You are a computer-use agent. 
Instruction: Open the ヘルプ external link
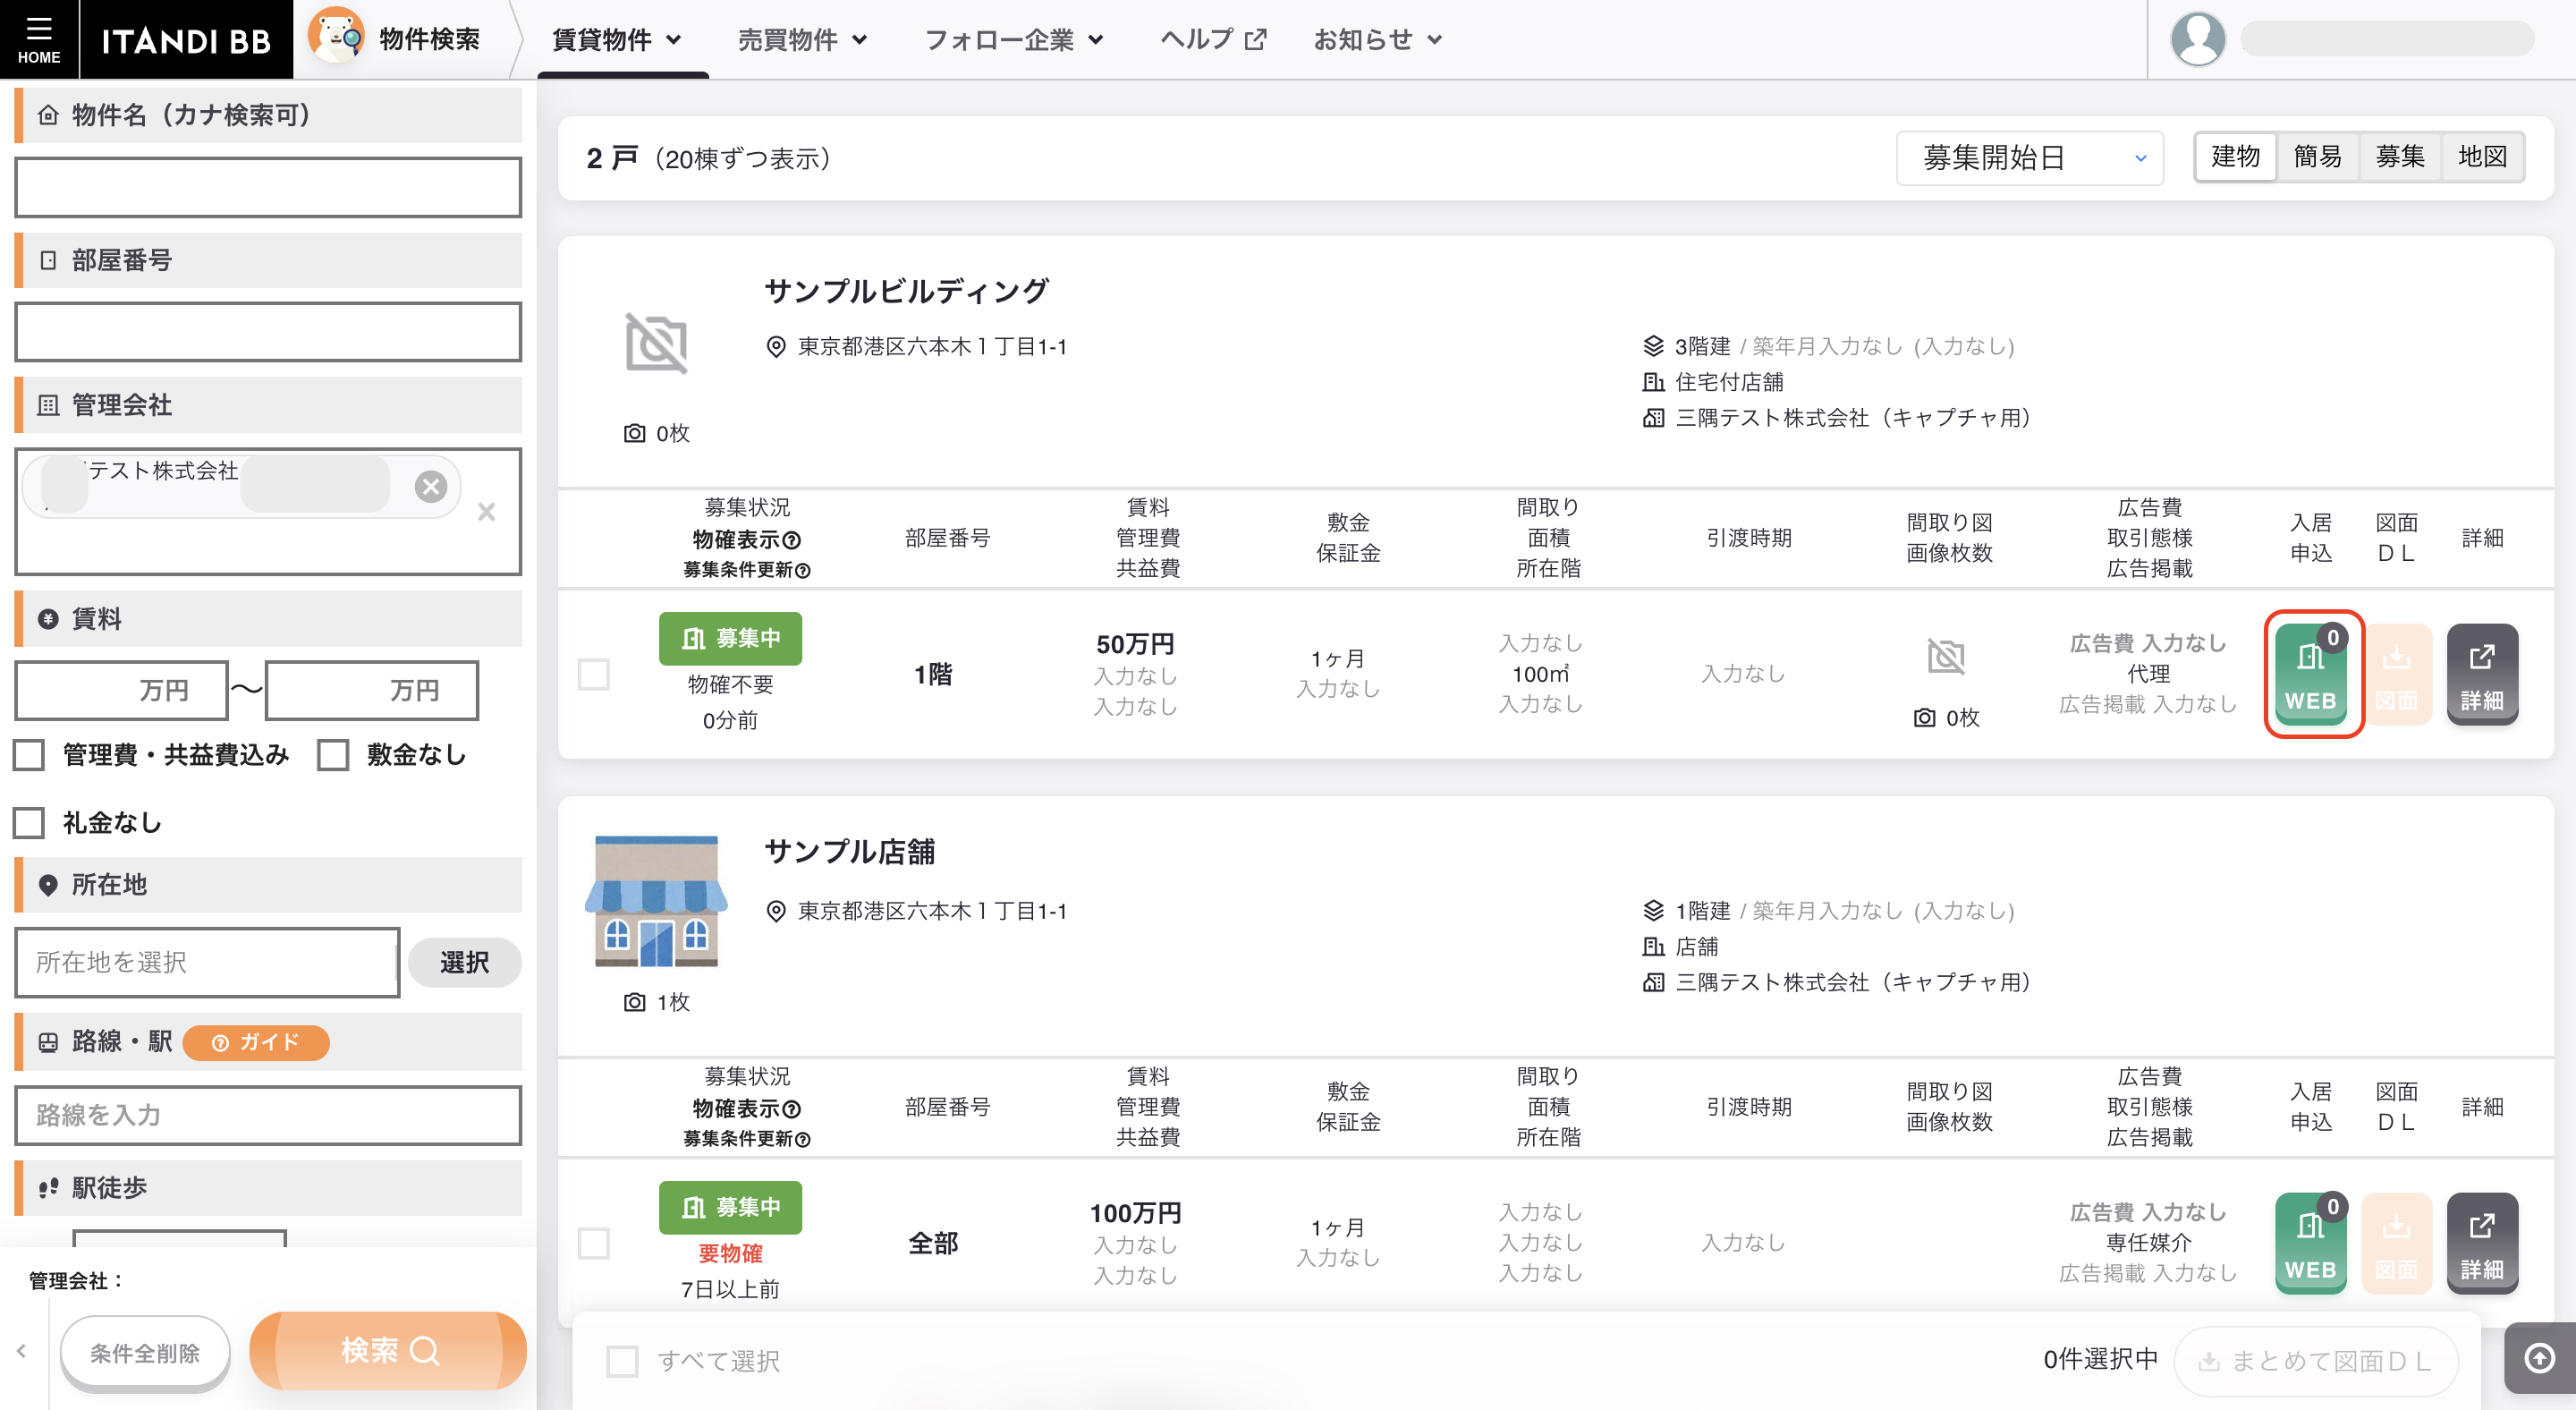[1213, 39]
